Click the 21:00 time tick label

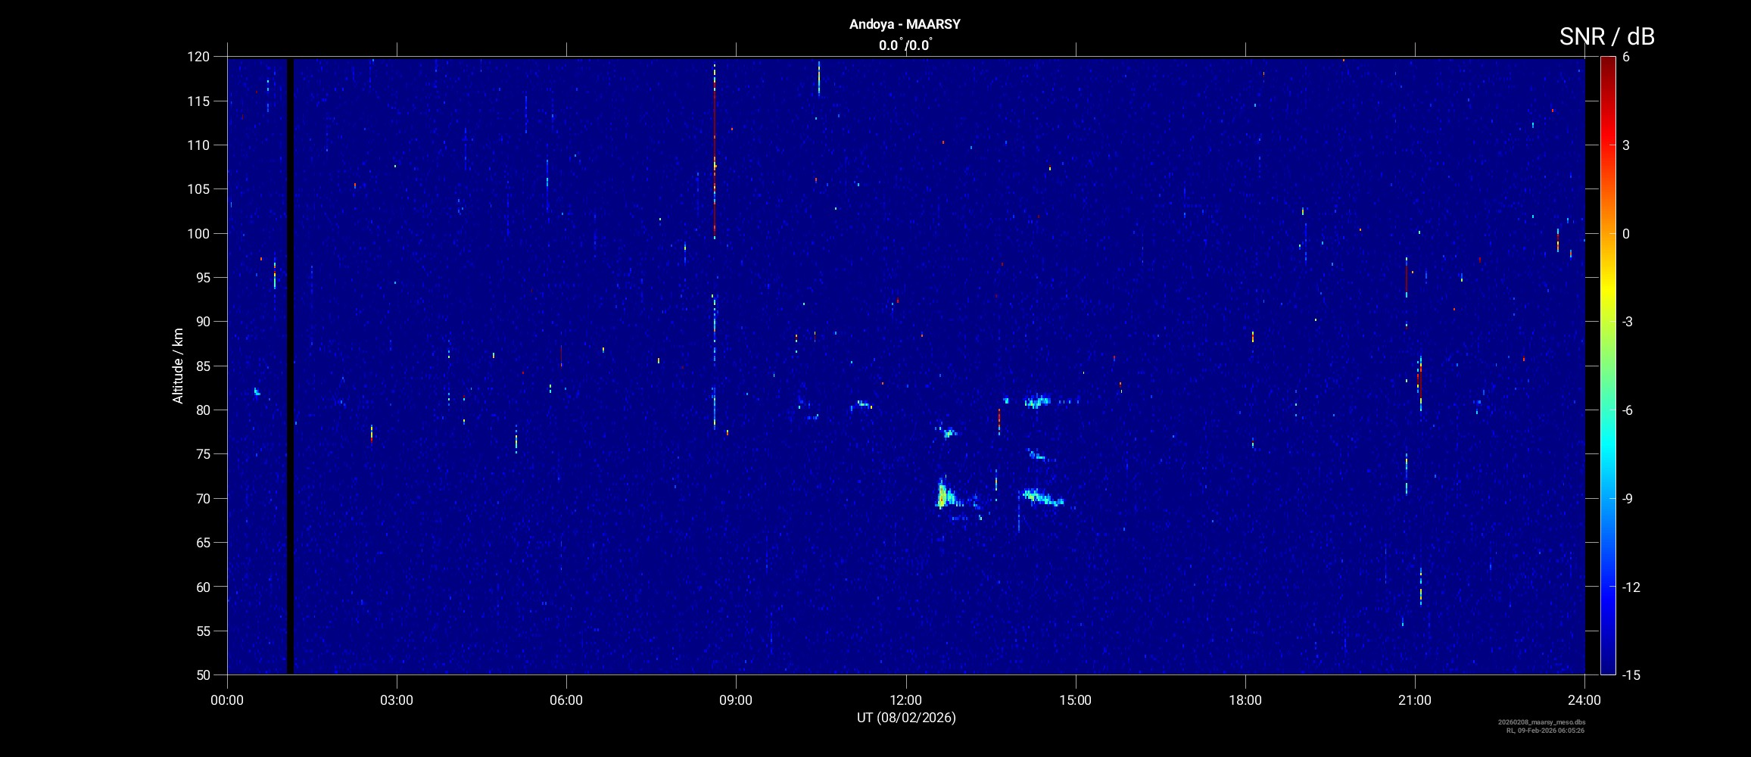click(1414, 700)
